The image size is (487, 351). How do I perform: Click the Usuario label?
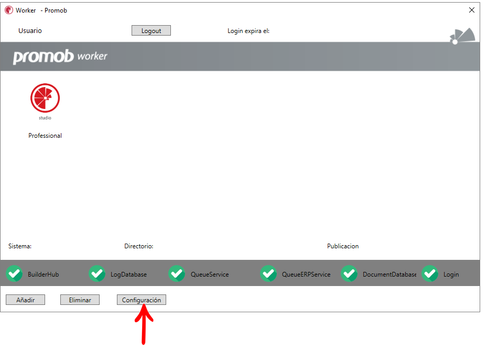(30, 31)
